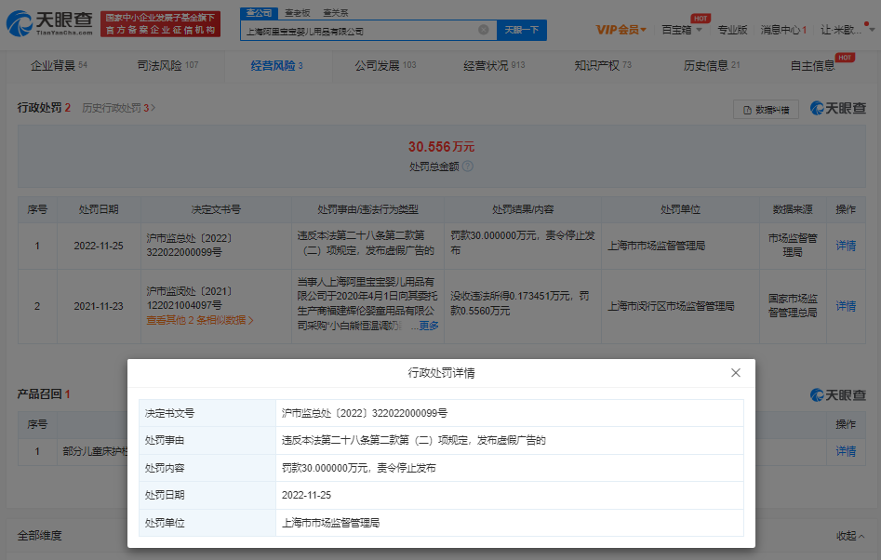
Task: Open the 专业版 link
Action: coord(732,30)
